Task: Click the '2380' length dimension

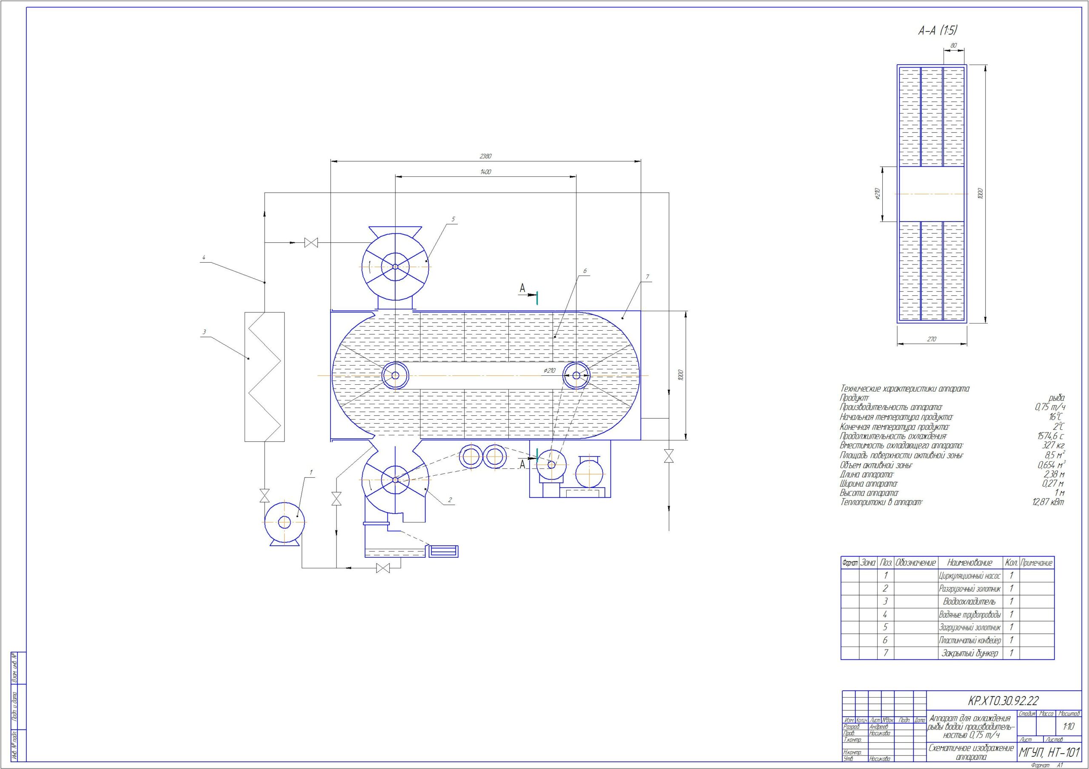Action: [x=486, y=156]
